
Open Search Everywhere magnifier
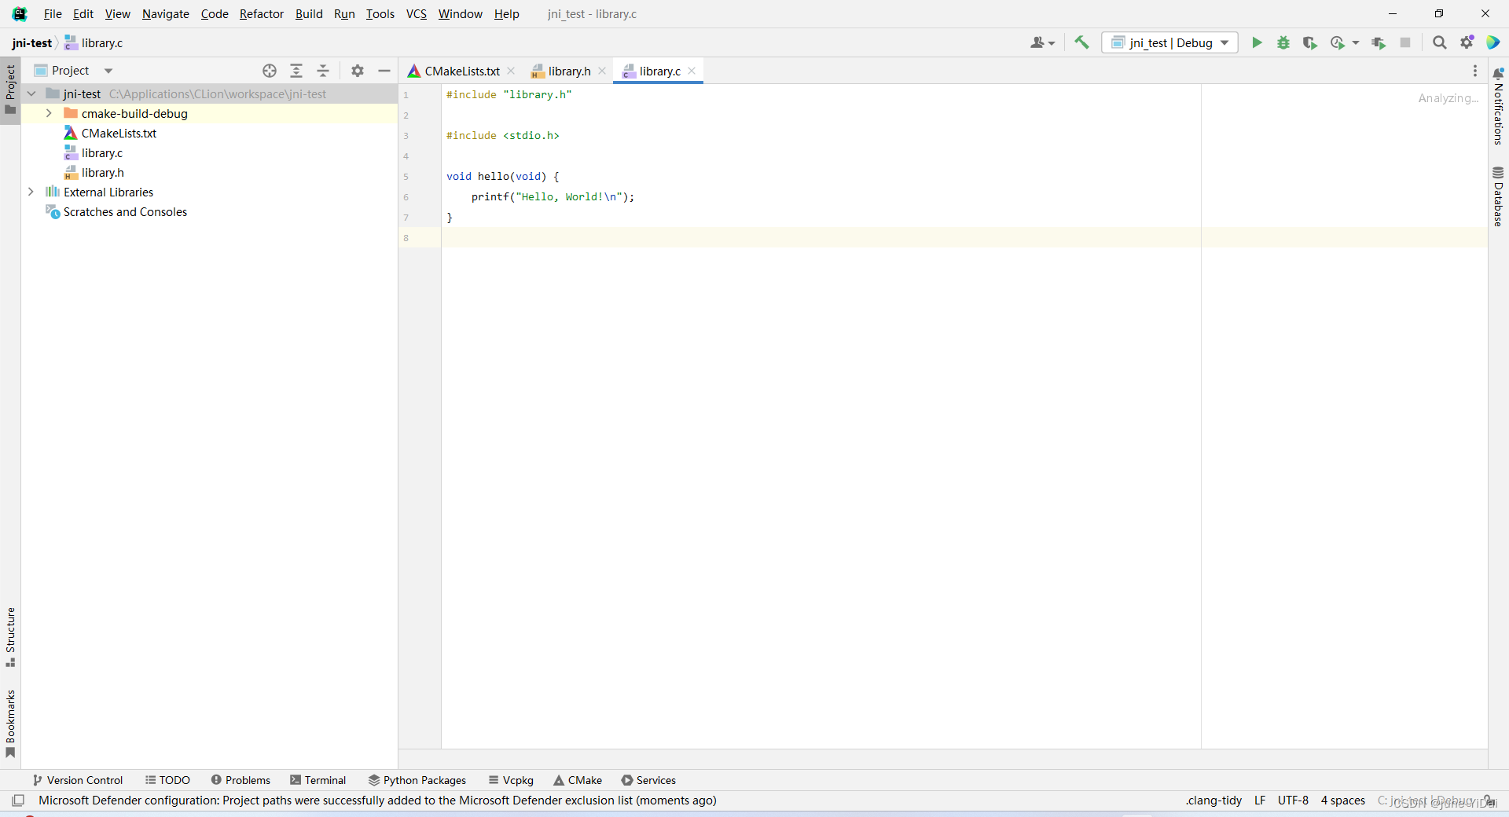pos(1439,42)
